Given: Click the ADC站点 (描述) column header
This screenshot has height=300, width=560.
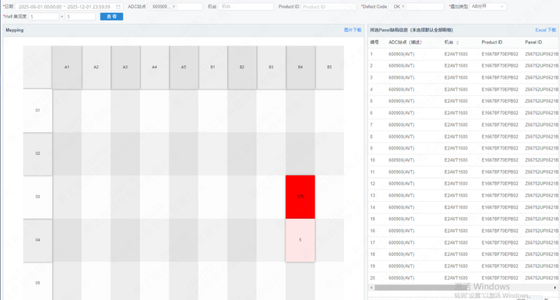Looking at the screenshot, I should [x=405, y=42].
